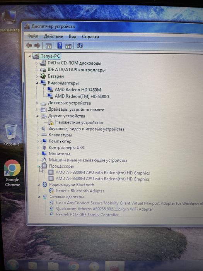The width and height of the screenshot is (203, 271).
Task: Select Неизвестное устройство entry
Action: tap(79, 123)
